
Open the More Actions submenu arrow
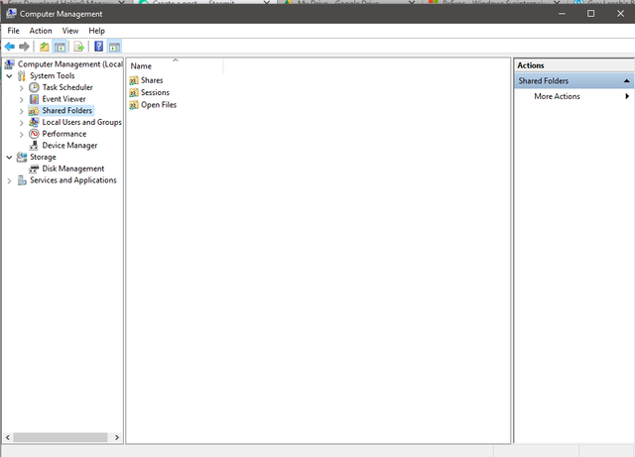point(627,96)
